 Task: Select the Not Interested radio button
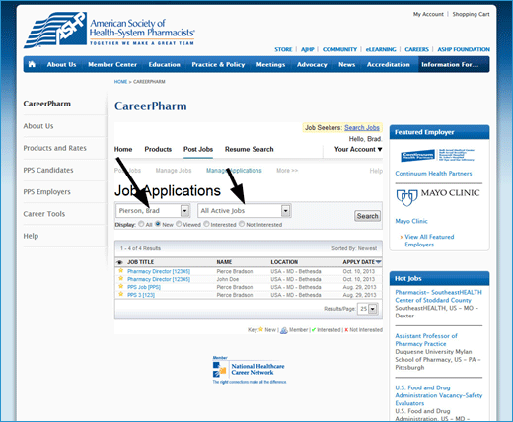coord(242,224)
